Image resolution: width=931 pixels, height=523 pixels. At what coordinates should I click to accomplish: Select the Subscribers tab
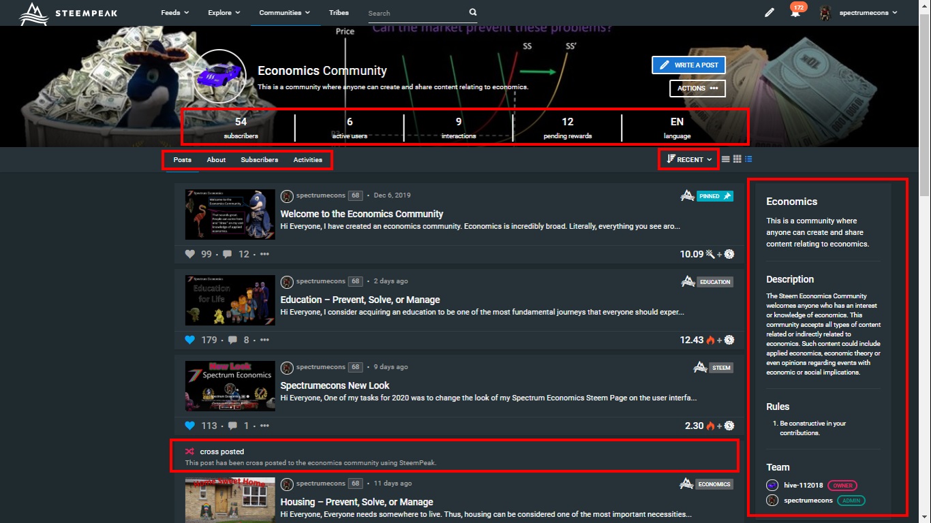click(260, 159)
